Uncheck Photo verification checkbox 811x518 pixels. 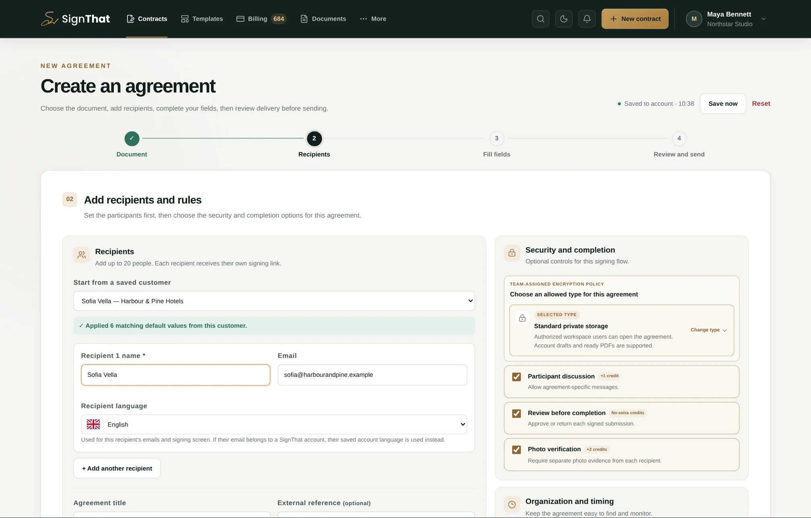[517, 450]
